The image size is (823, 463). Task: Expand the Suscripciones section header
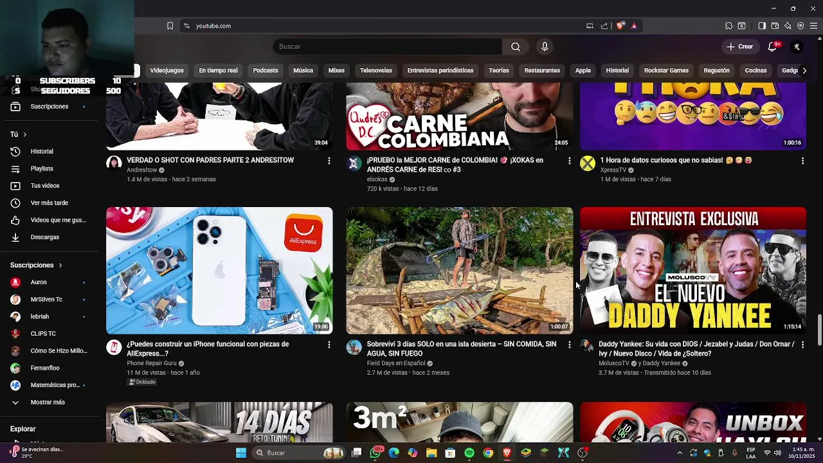coord(37,265)
